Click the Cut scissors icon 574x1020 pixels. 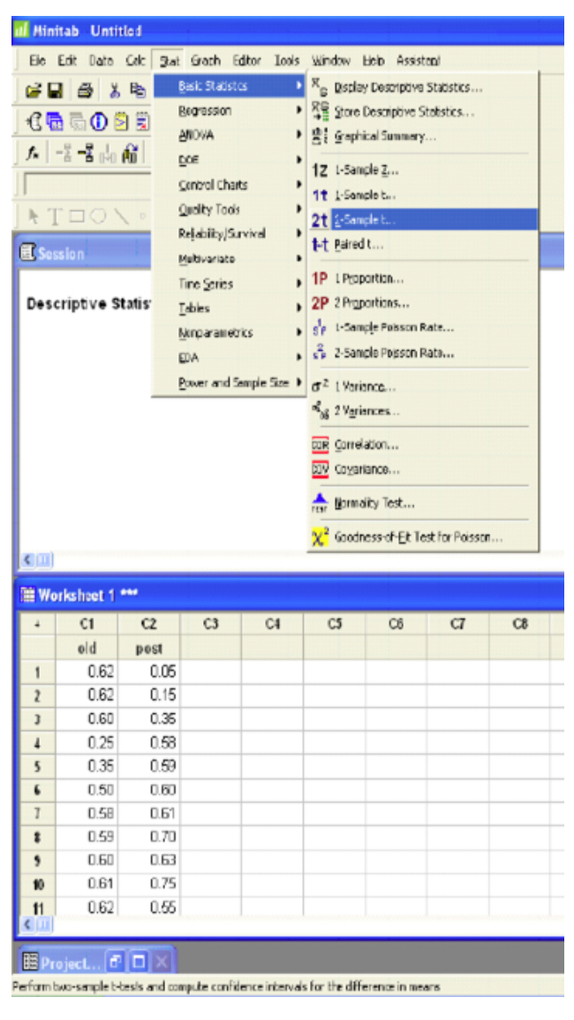click(115, 90)
